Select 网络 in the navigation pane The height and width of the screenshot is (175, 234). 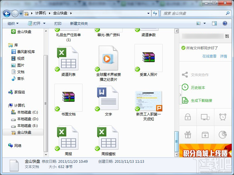pos(15,146)
